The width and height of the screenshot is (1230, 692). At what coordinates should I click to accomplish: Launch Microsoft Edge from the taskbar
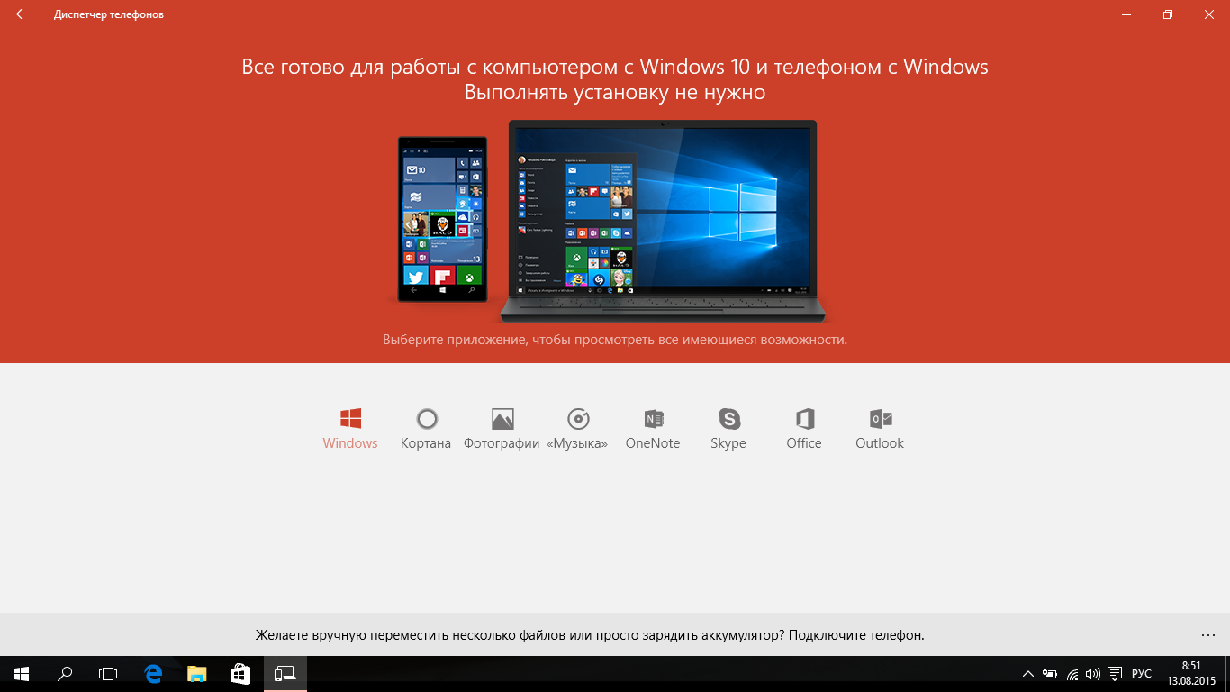[x=153, y=673]
